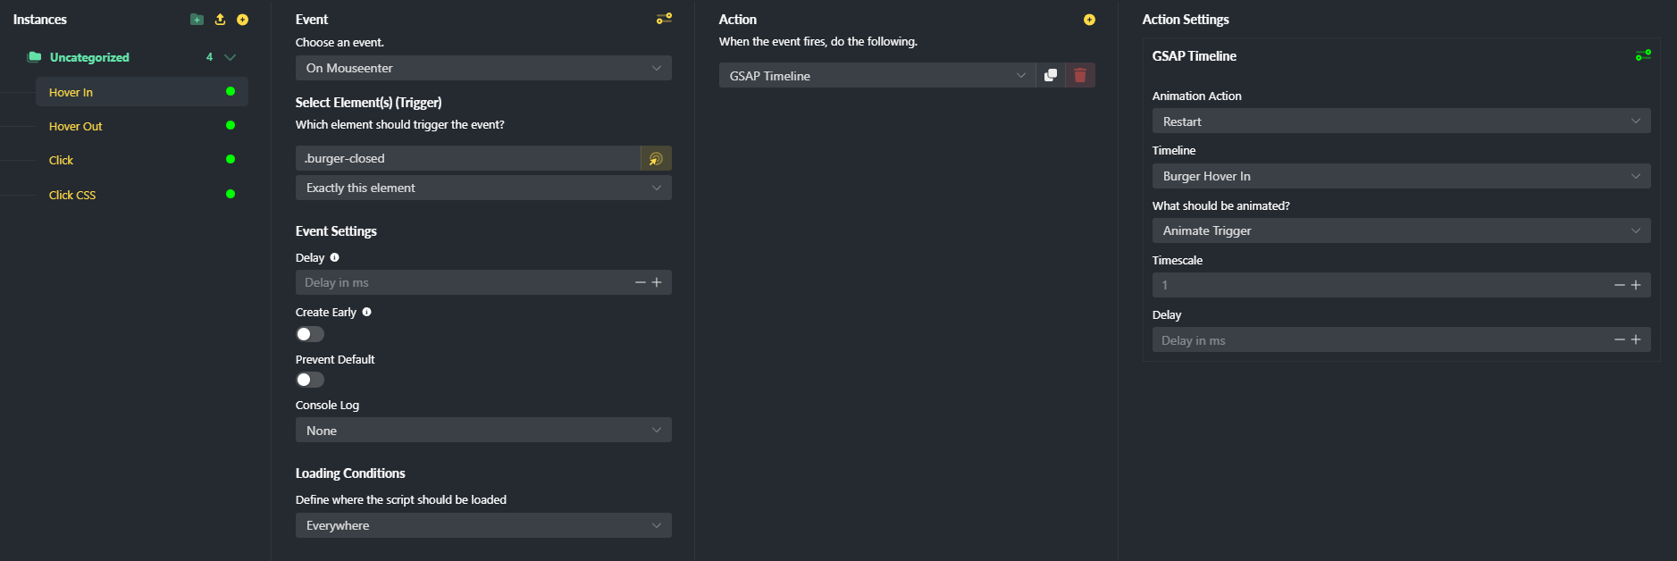This screenshot has width=1677, height=561.
Task: Toggle the Create Early switch
Action: click(x=310, y=334)
